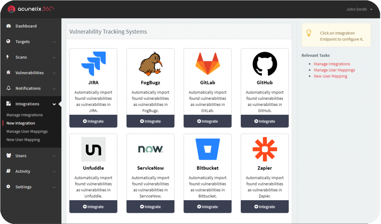The height and width of the screenshot is (224, 381).
Task: Click the Notifications bell icon
Action: tap(9, 88)
